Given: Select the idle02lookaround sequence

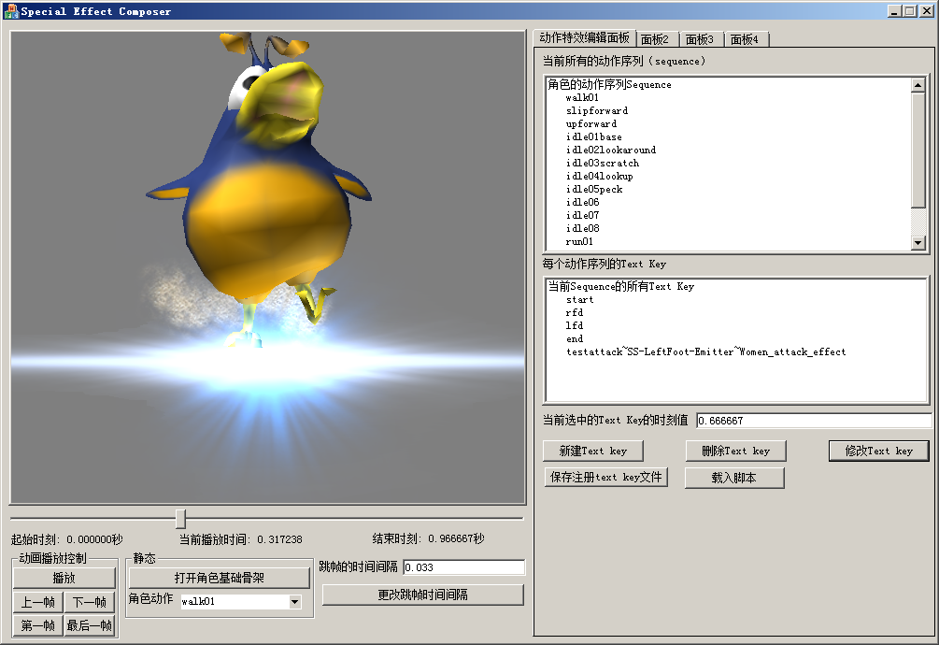Looking at the screenshot, I should click(610, 150).
